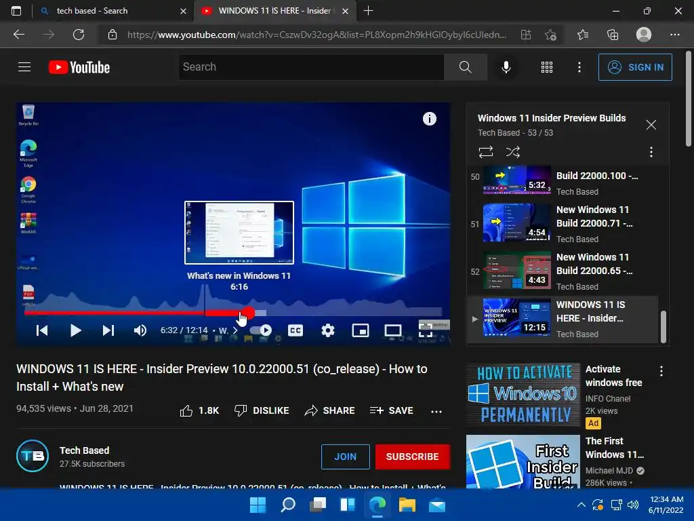
Task: View site information lock icon
Action: click(113, 35)
